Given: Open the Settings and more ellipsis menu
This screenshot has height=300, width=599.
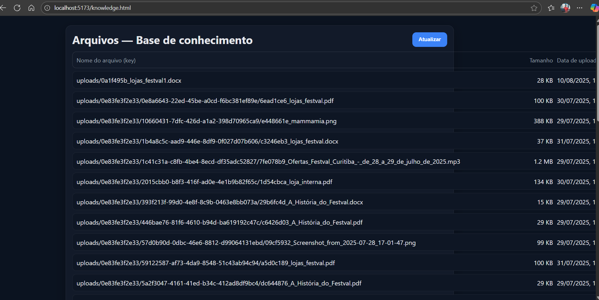Looking at the screenshot, I should (580, 8).
